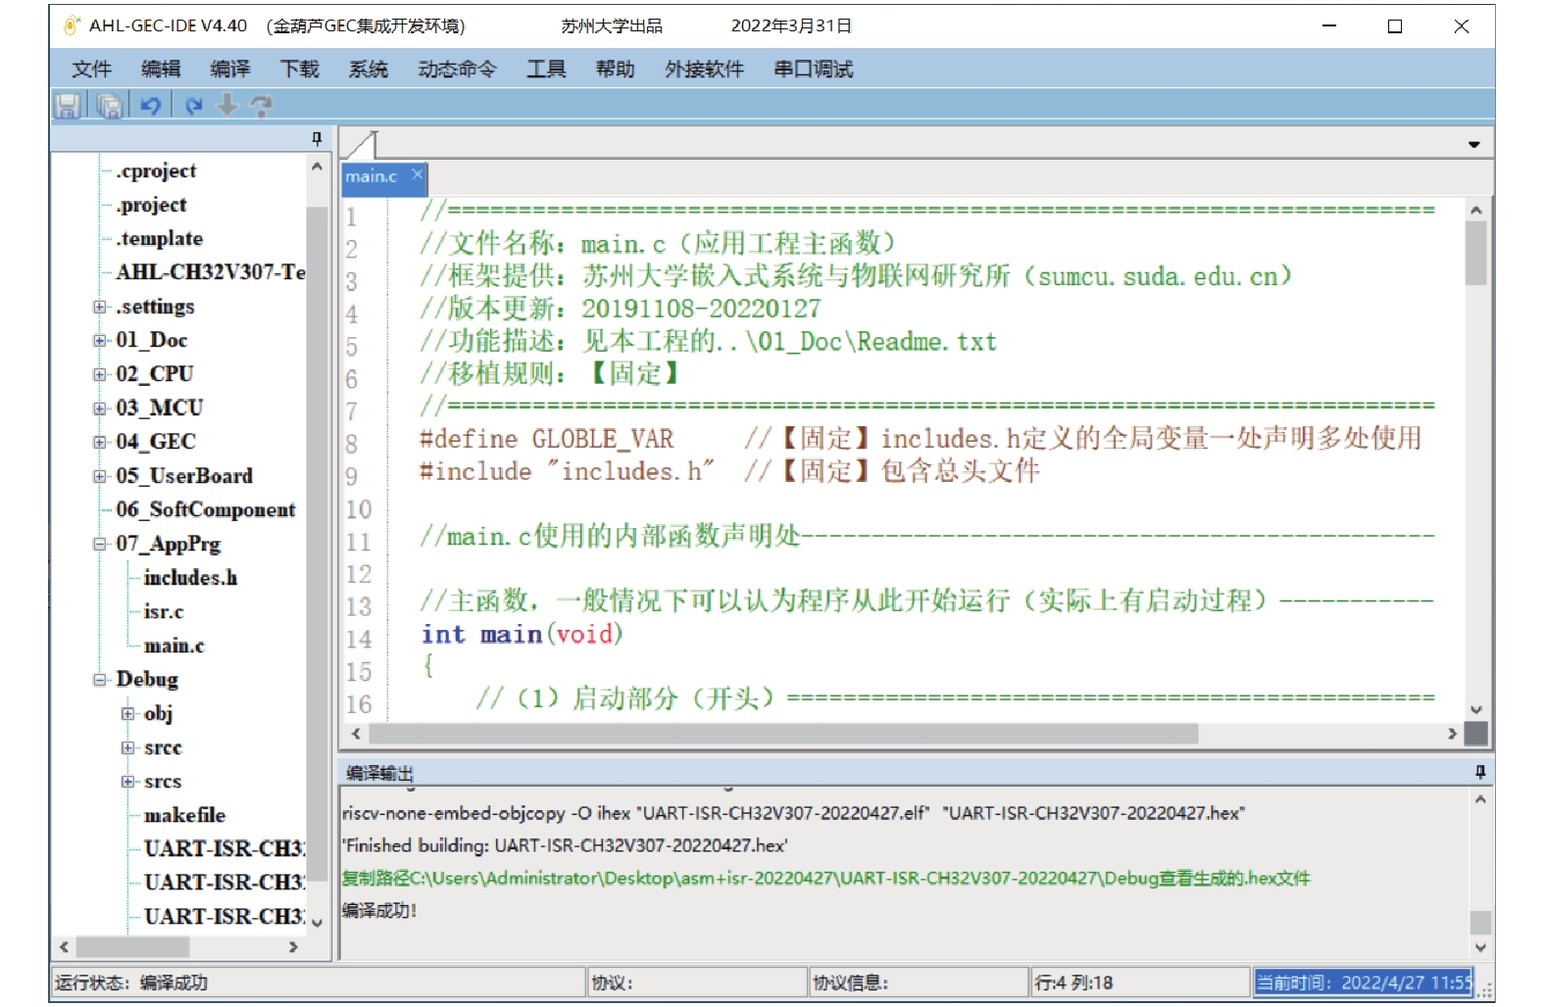Image resolution: width=1544 pixels, height=1007 pixels.
Task: Select .template file in the tree
Action: tap(159, 238)
